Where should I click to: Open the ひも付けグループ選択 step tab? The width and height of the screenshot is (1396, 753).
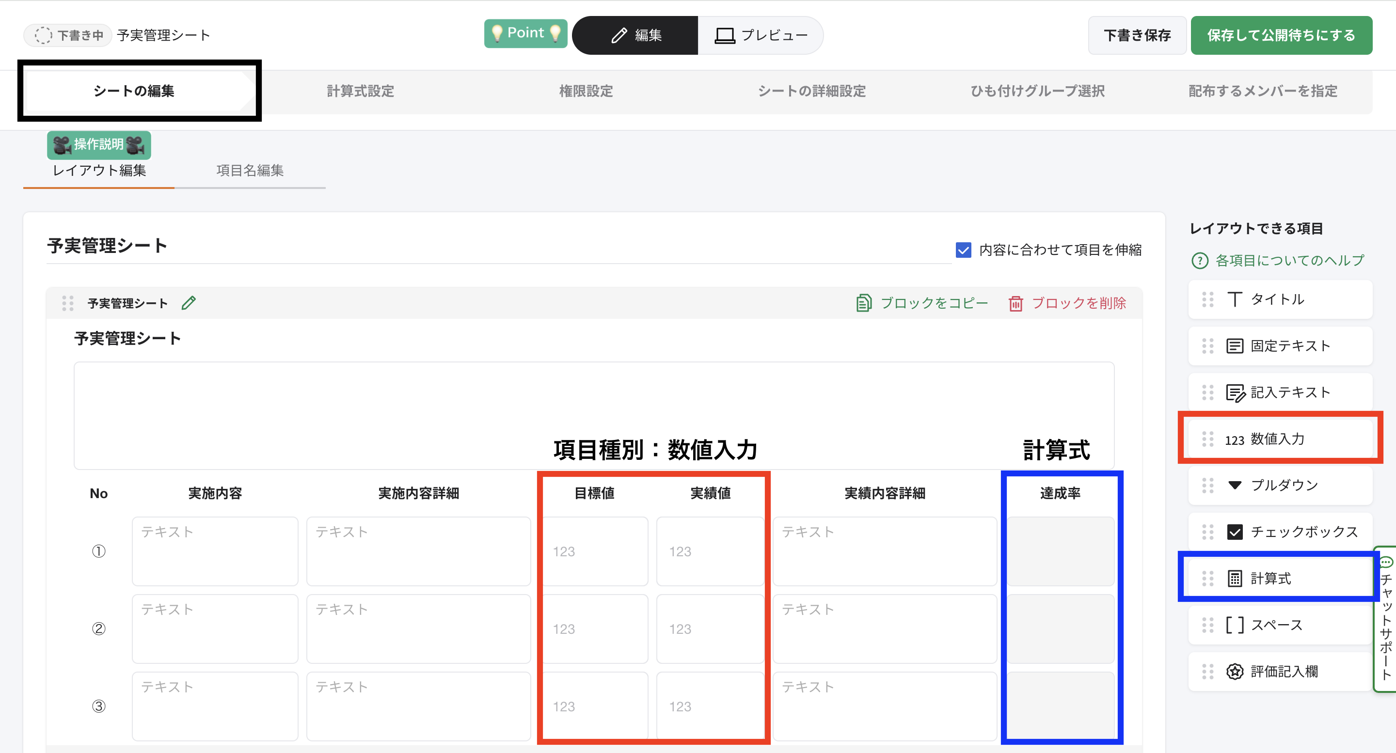tap(1037, 91)
